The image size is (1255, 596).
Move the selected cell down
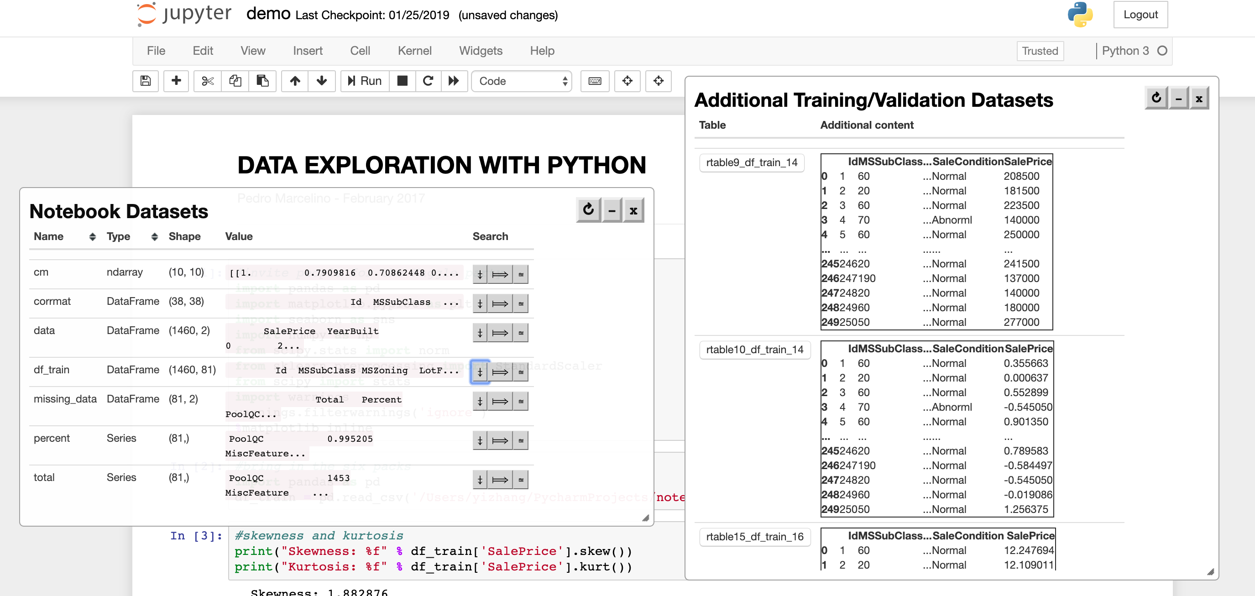coord(322,81)
